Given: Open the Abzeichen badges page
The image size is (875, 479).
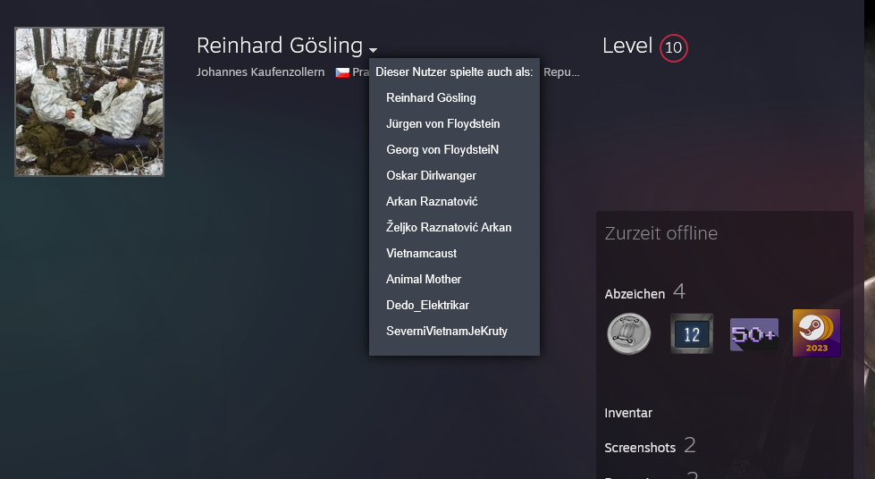Looking at the screenshot, I should pos(635,293).
